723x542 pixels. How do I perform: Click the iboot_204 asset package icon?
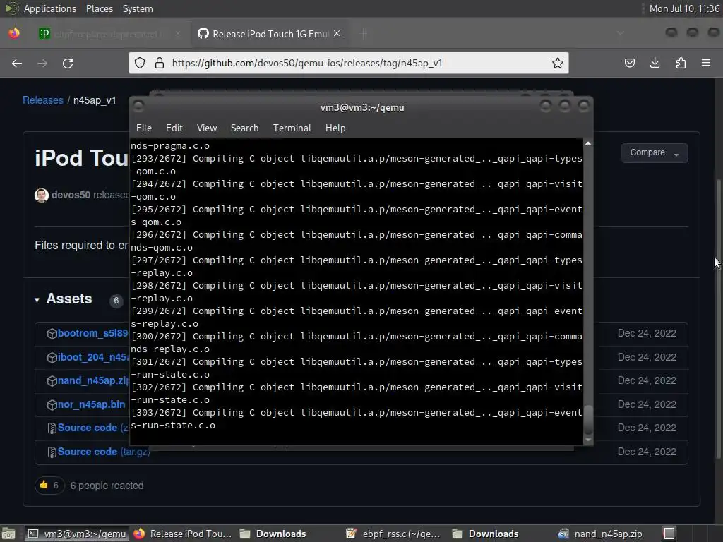tap(52, 358)
